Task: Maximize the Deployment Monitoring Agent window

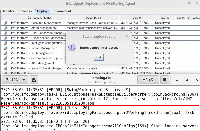Action: [x=189, y=3]
